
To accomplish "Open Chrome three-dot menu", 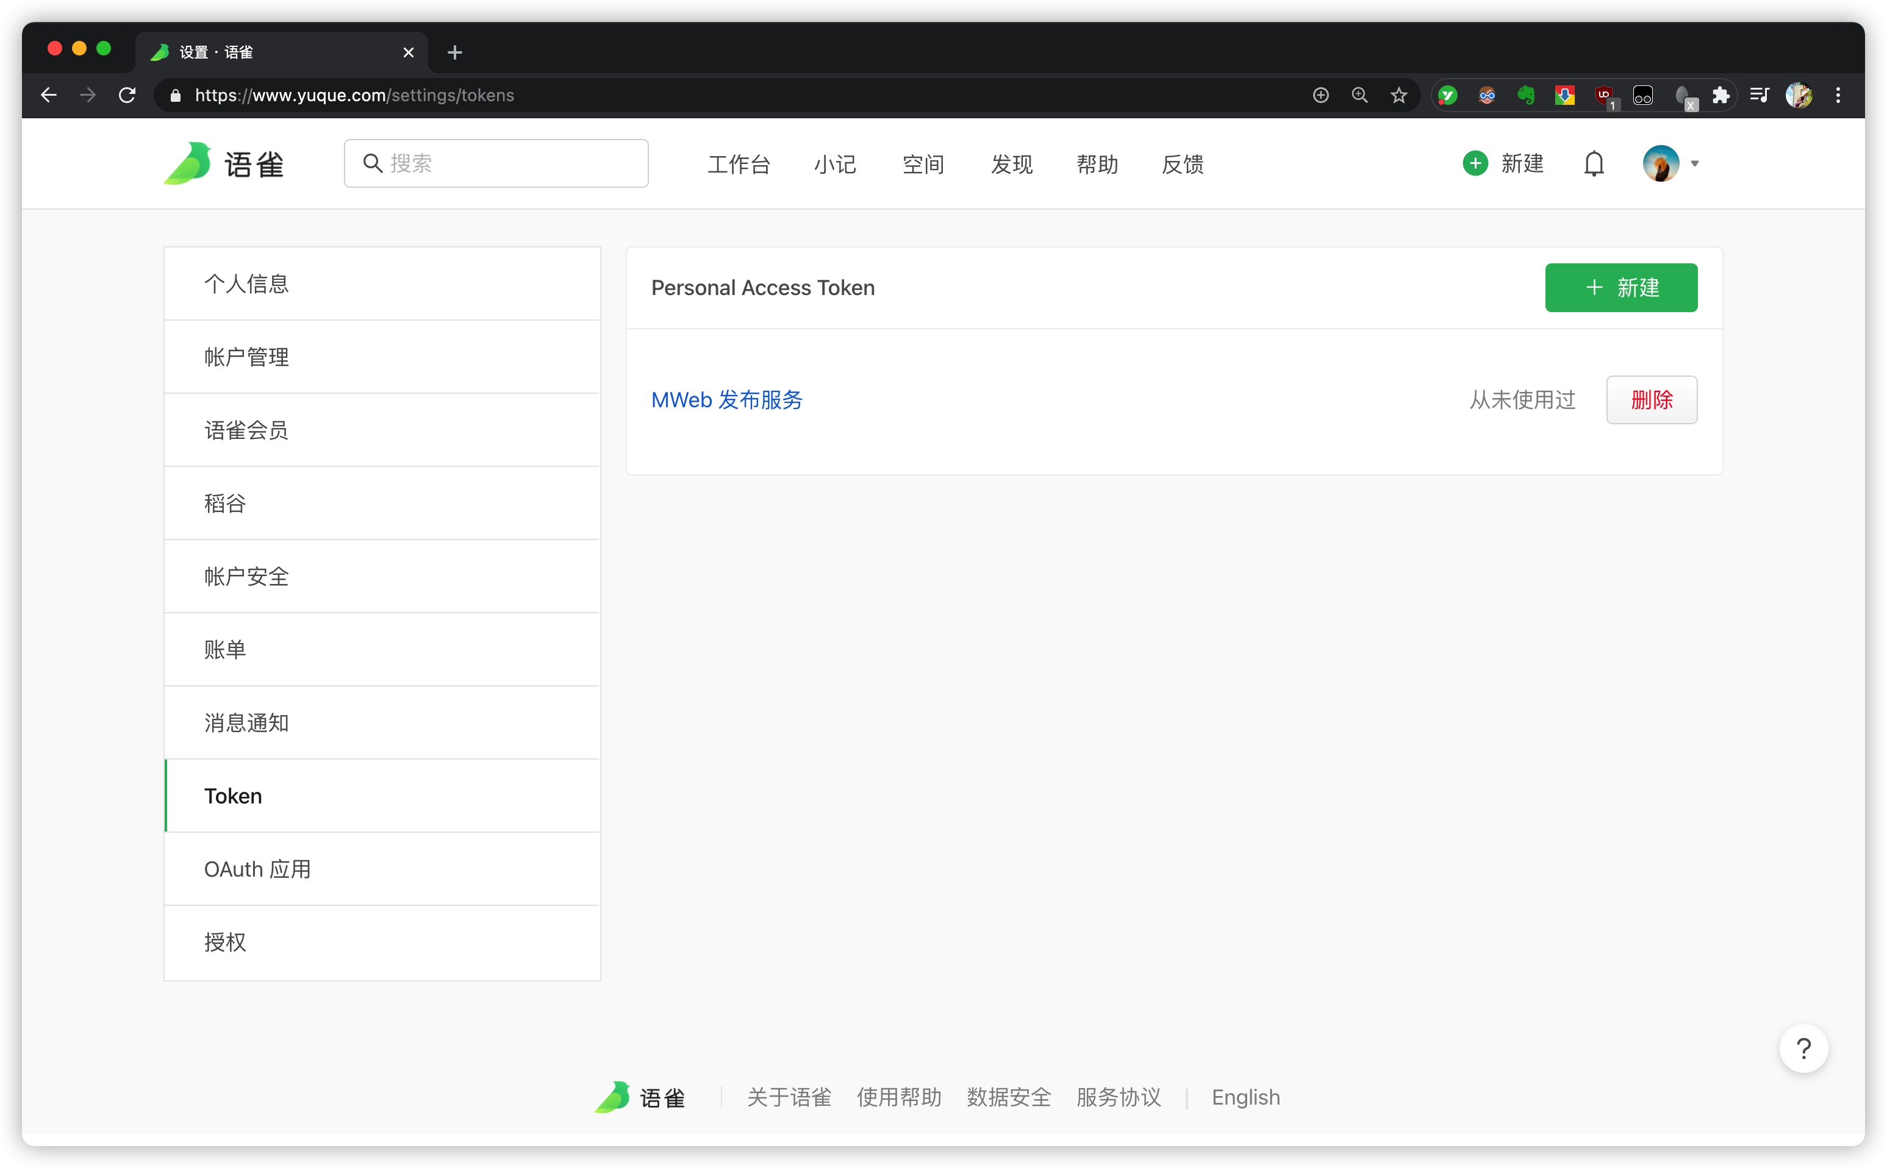I will (x=1838, y=95).
